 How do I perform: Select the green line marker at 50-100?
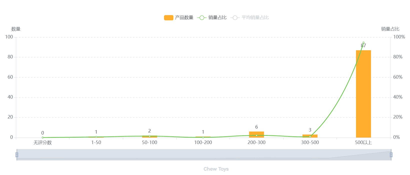pos(149,136)
